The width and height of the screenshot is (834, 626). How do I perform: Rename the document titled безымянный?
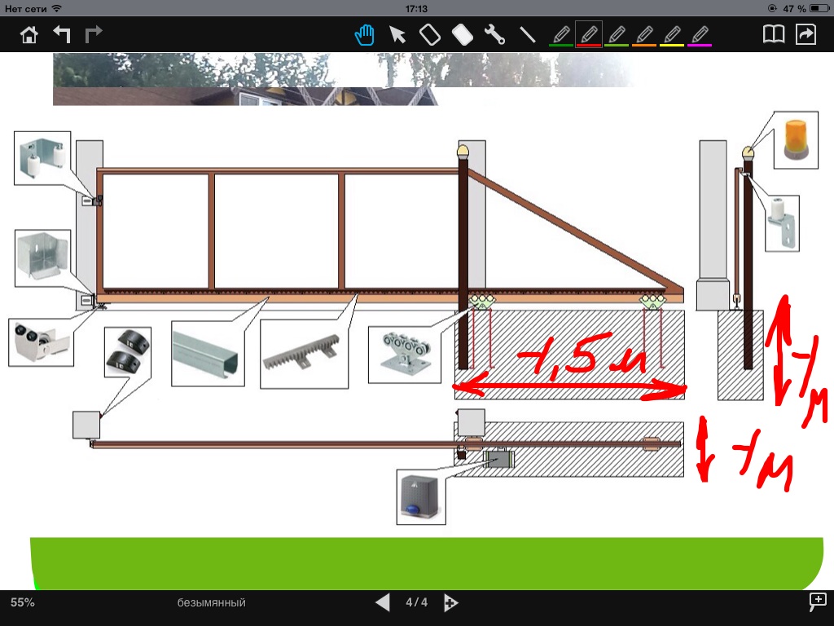point(211,603)
